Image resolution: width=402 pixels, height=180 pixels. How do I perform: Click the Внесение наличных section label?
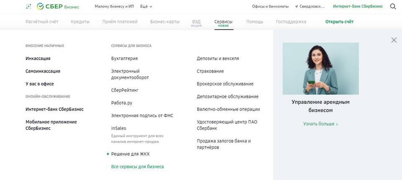click(x=45, y=46)
